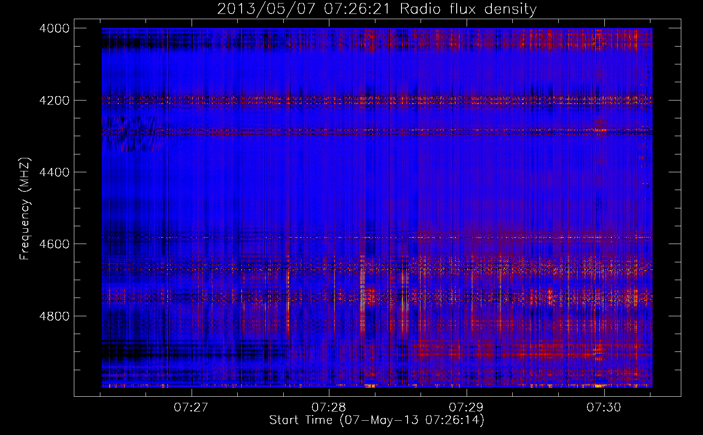This screenshot has width=703, height=435.
Task: Select the 4800 frequency tick label
Action: (x=54, y=316)
